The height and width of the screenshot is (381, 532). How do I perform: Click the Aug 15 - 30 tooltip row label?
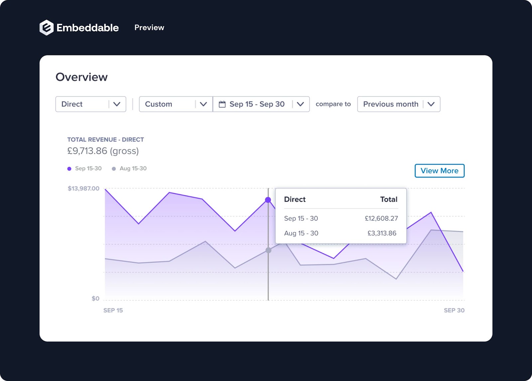301,233
